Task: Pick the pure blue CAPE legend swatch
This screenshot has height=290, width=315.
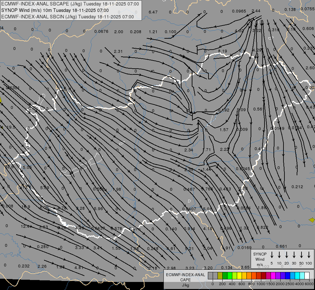Action: [288, 276]
